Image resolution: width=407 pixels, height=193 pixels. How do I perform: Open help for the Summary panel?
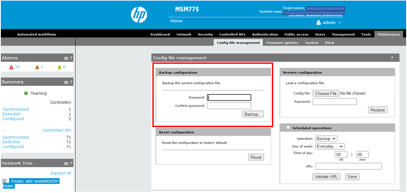pyautogui.click(x=71, y=82)
